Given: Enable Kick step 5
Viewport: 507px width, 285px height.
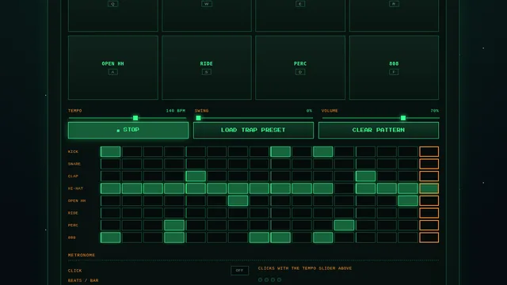Looking at the screenshot, I should [196, 151].
